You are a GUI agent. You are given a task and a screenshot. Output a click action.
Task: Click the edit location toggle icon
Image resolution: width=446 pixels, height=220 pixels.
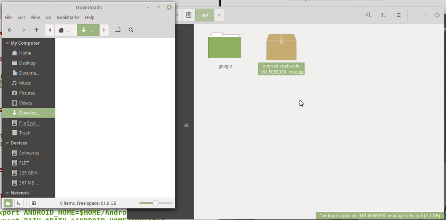(x=118, y=30)
